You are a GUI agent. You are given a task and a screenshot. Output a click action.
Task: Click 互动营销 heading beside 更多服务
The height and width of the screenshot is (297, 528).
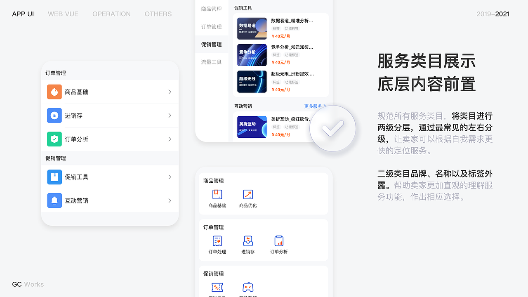[x=243, y=106]
